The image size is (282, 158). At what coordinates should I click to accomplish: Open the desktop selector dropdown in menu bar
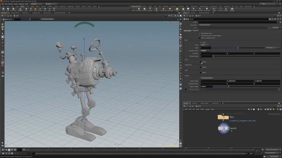(x=37, y=4)
